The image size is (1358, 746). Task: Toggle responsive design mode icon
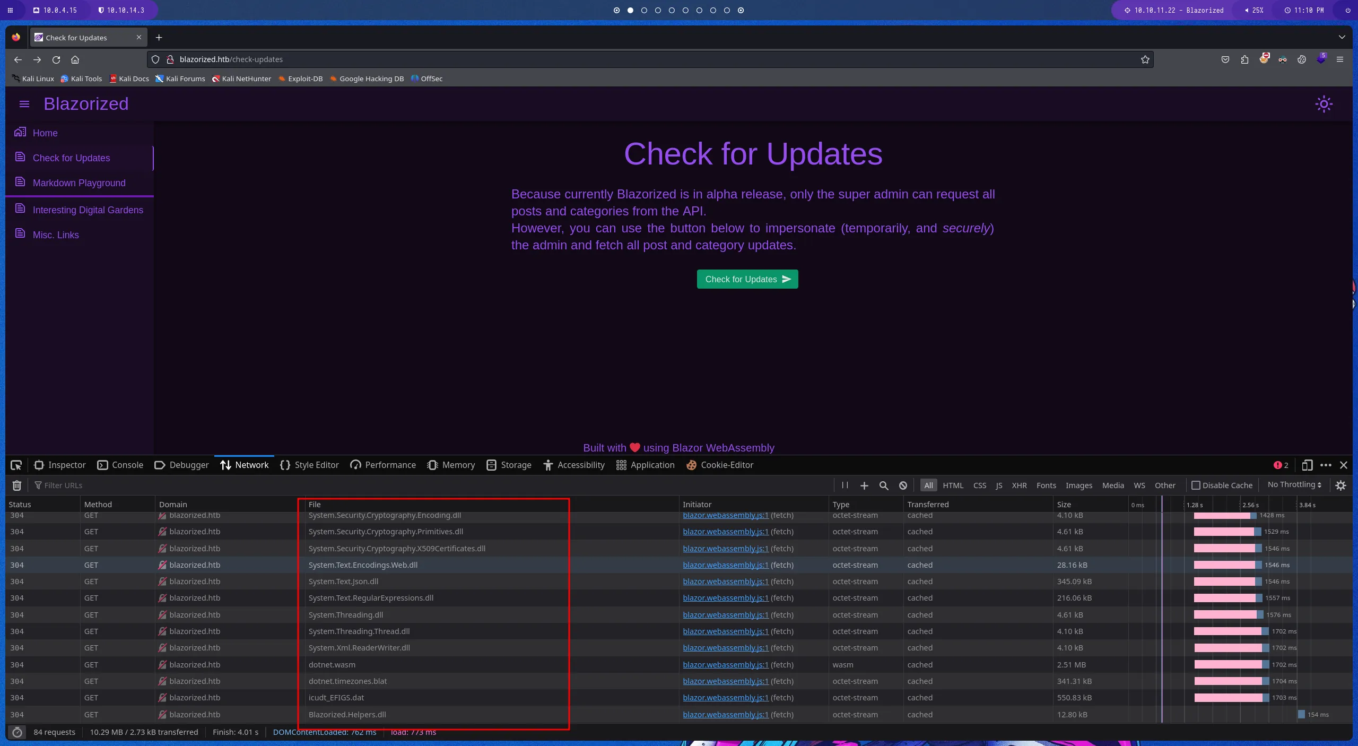[1307, 465]
